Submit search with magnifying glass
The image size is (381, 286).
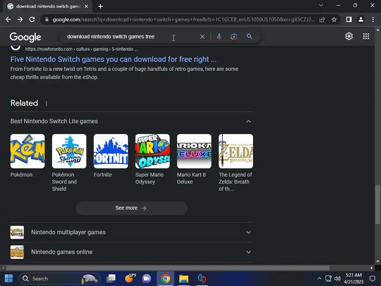pos(249,36)
